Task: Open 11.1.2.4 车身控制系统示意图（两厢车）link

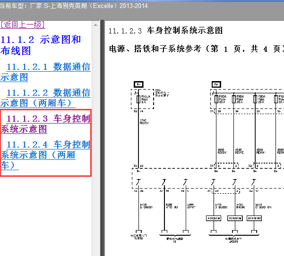Action: click(45, 155)
